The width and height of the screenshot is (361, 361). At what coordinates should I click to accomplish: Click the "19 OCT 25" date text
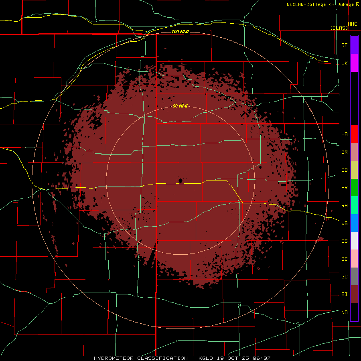tap(233, 358)
